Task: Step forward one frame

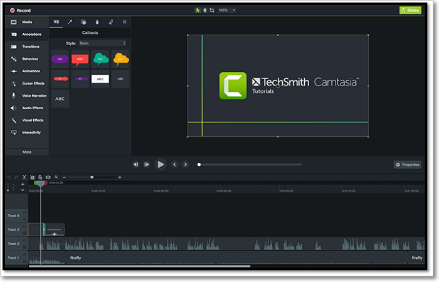Action: coord(147,165)
